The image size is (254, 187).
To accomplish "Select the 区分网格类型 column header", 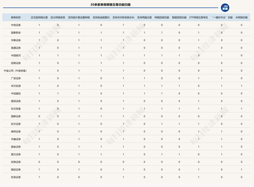I will click(x=58, y=17).
